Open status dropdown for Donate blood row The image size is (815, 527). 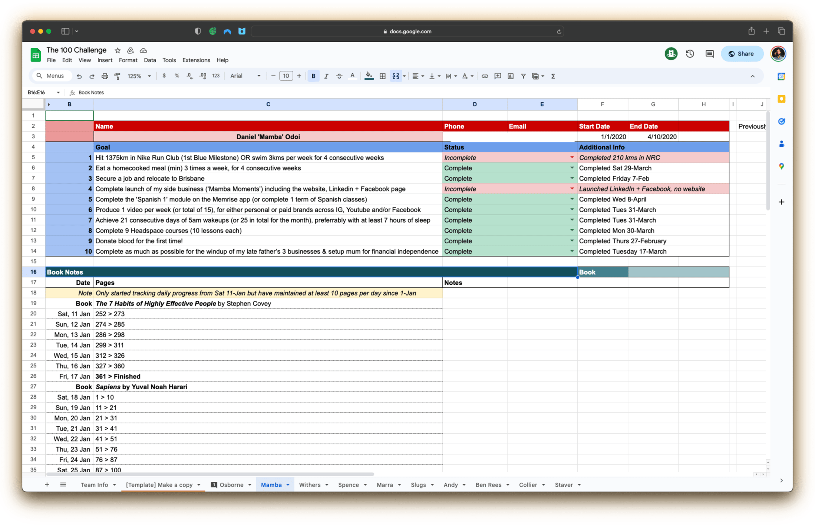click(572, 241)
